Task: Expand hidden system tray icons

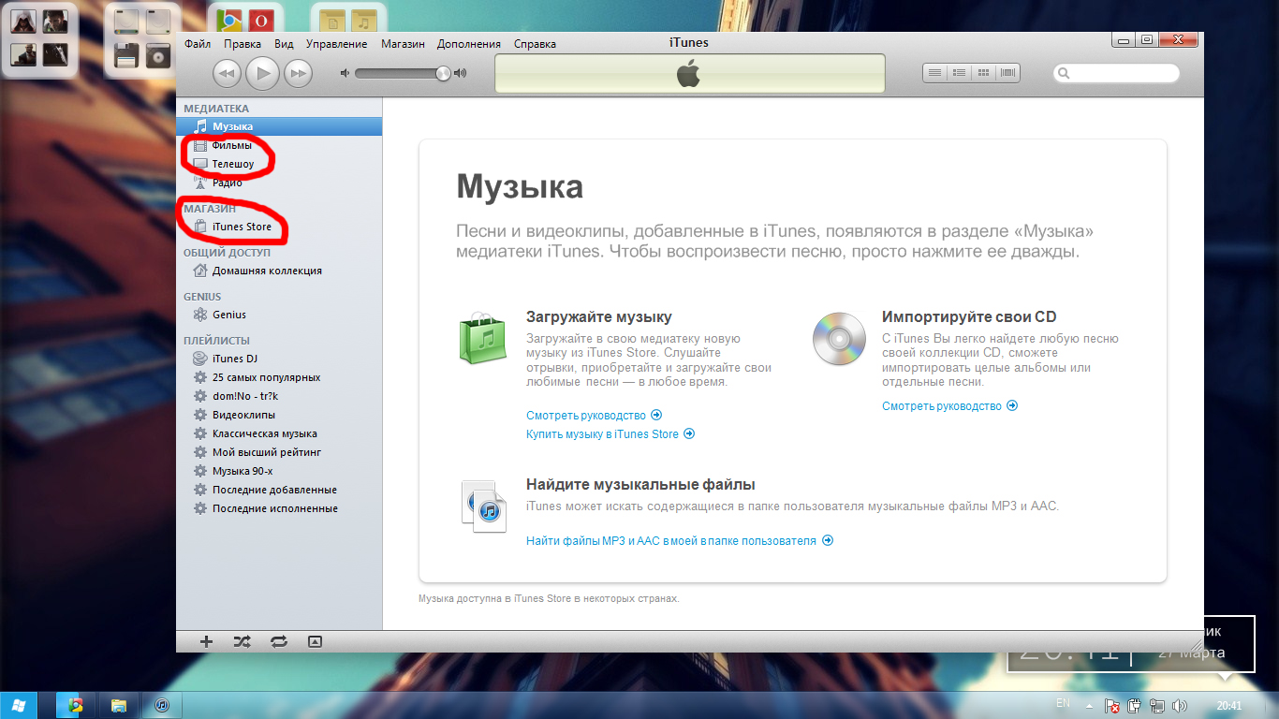Action: 1089,706
